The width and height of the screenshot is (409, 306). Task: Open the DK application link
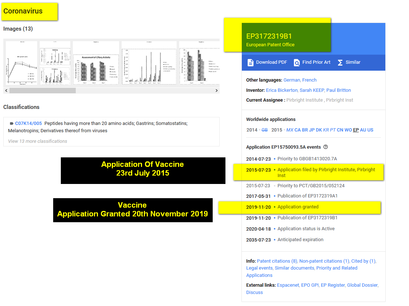319,130
